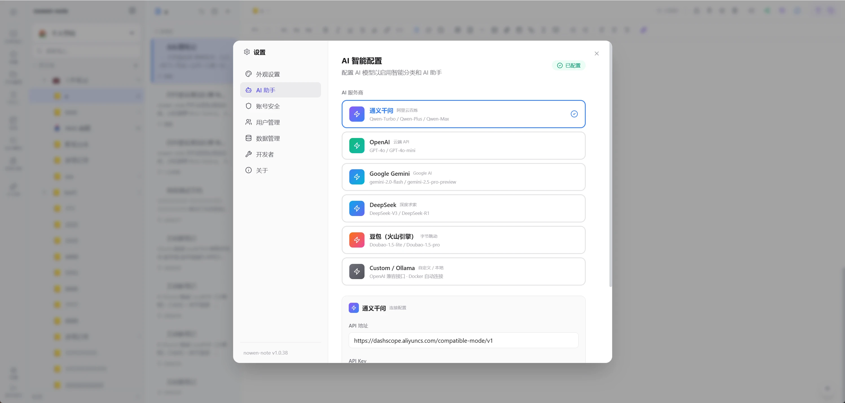This screenshot has height=403, width=845.
Task: Click the small 通义千问 connection config icon
Action: (354, 308)
